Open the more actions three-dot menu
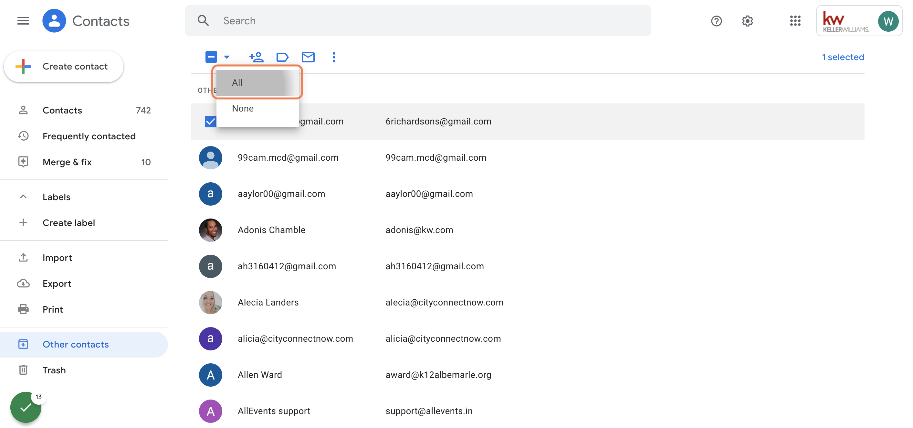This screenshot has height=428, width=913. click(333, 57)
